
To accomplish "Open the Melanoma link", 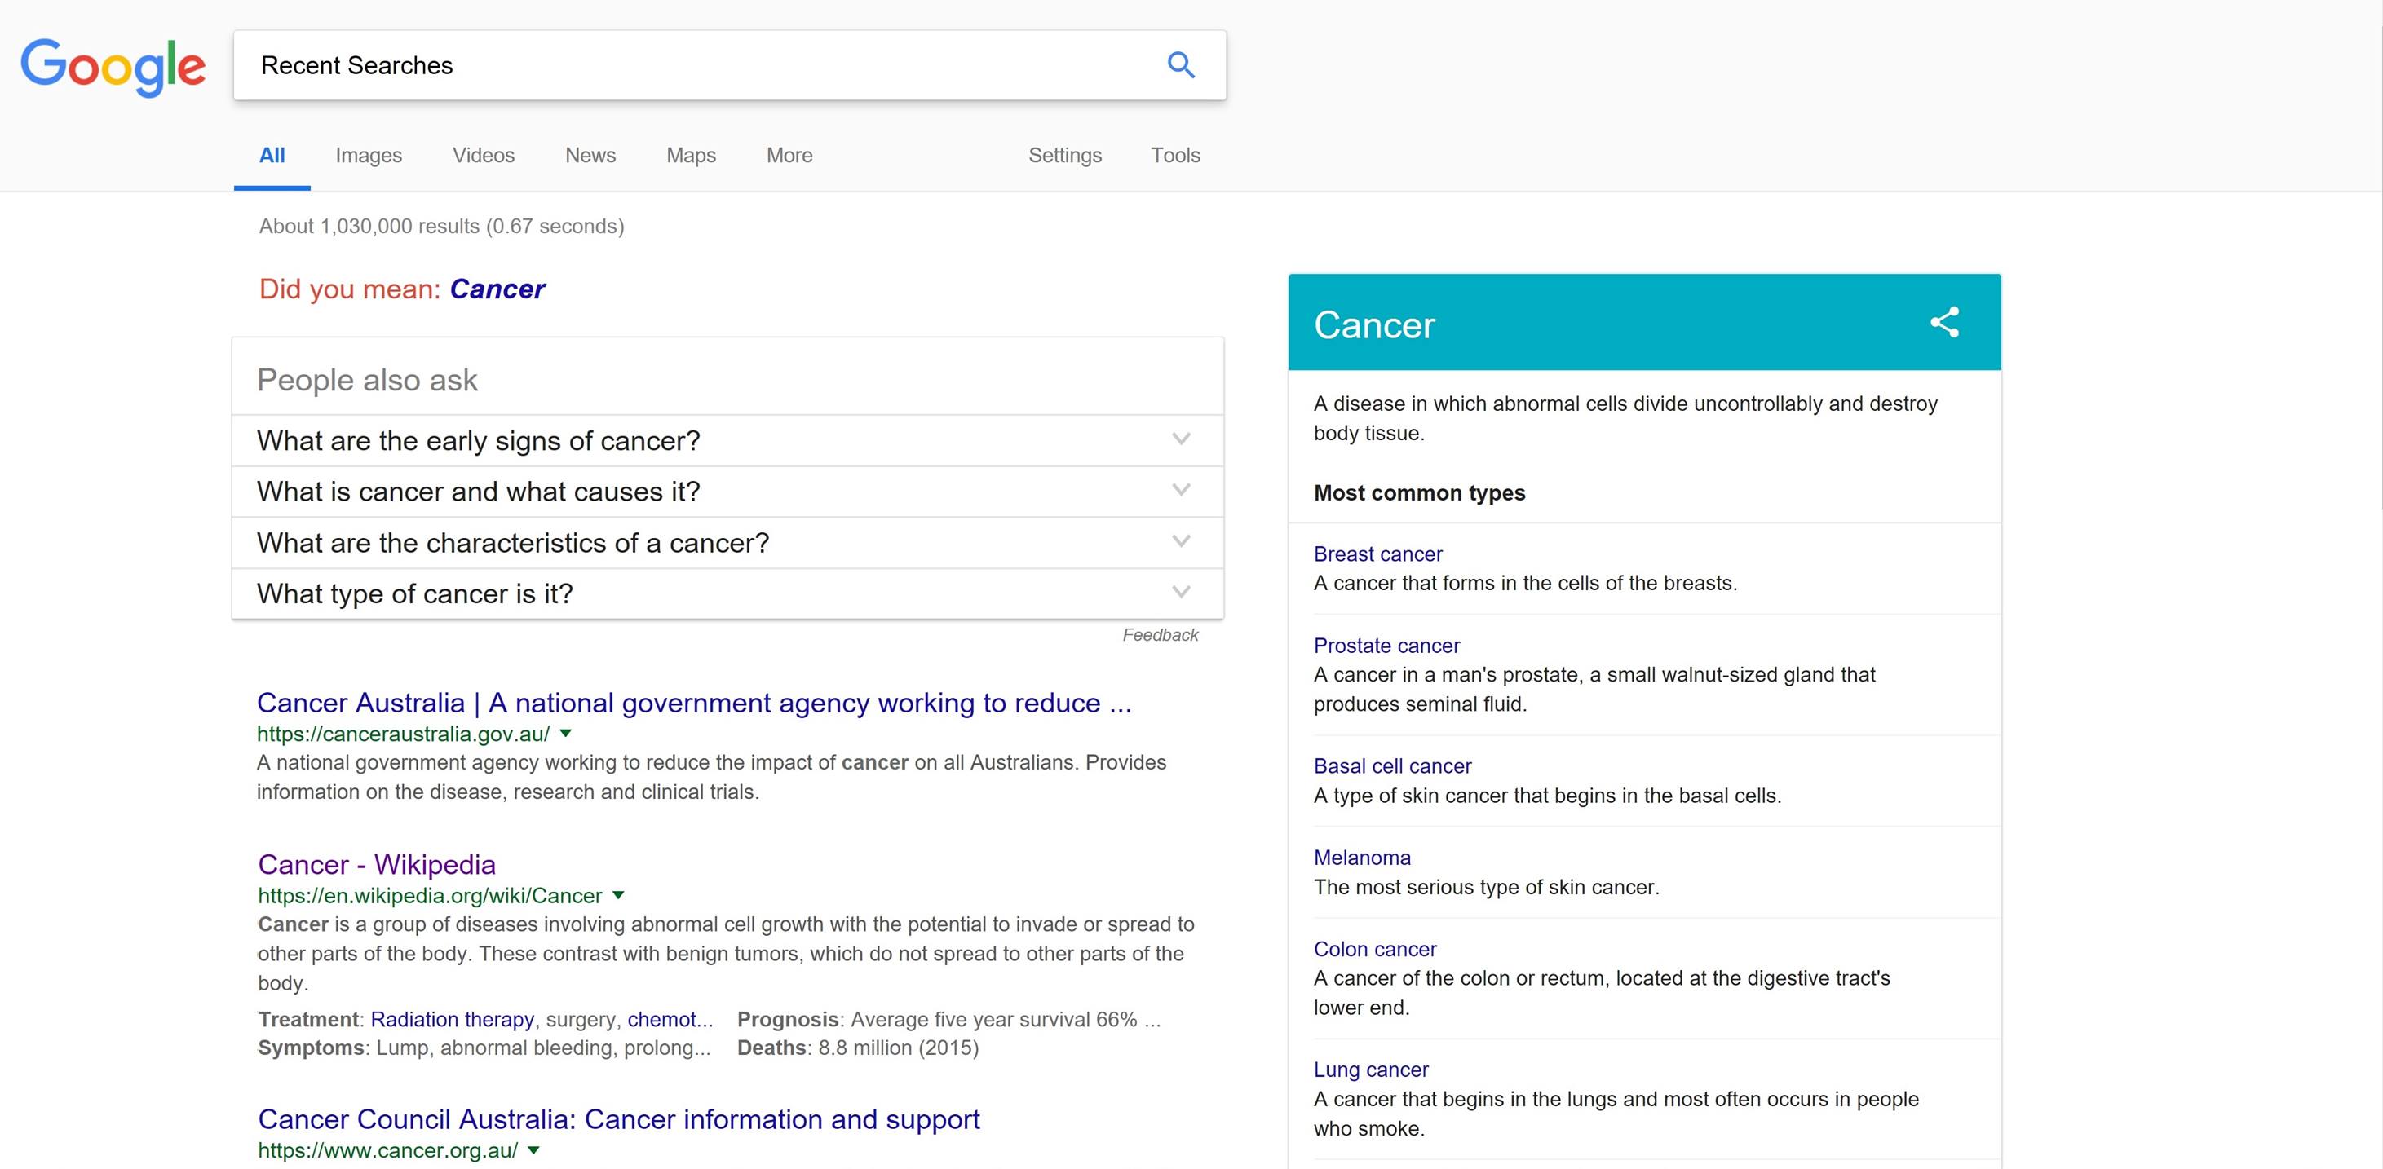I will tap(1362, 858).
